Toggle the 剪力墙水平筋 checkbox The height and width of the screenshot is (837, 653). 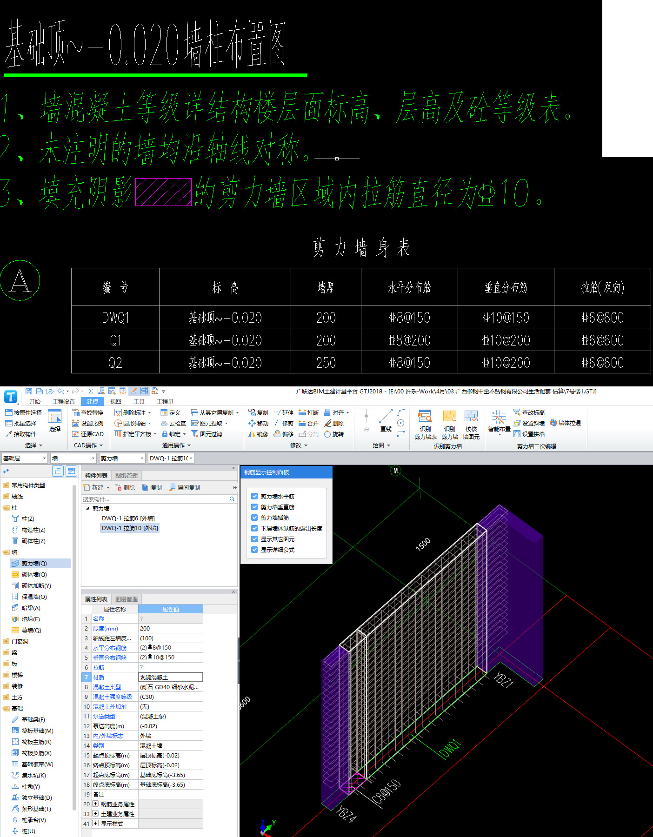254,496
